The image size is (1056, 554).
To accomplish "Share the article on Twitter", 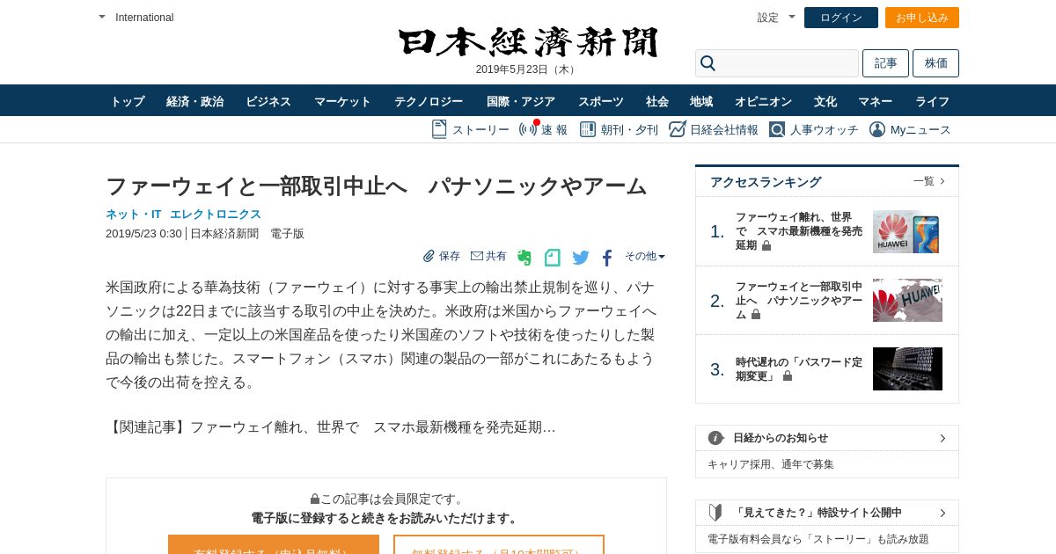I will [581, 258].
